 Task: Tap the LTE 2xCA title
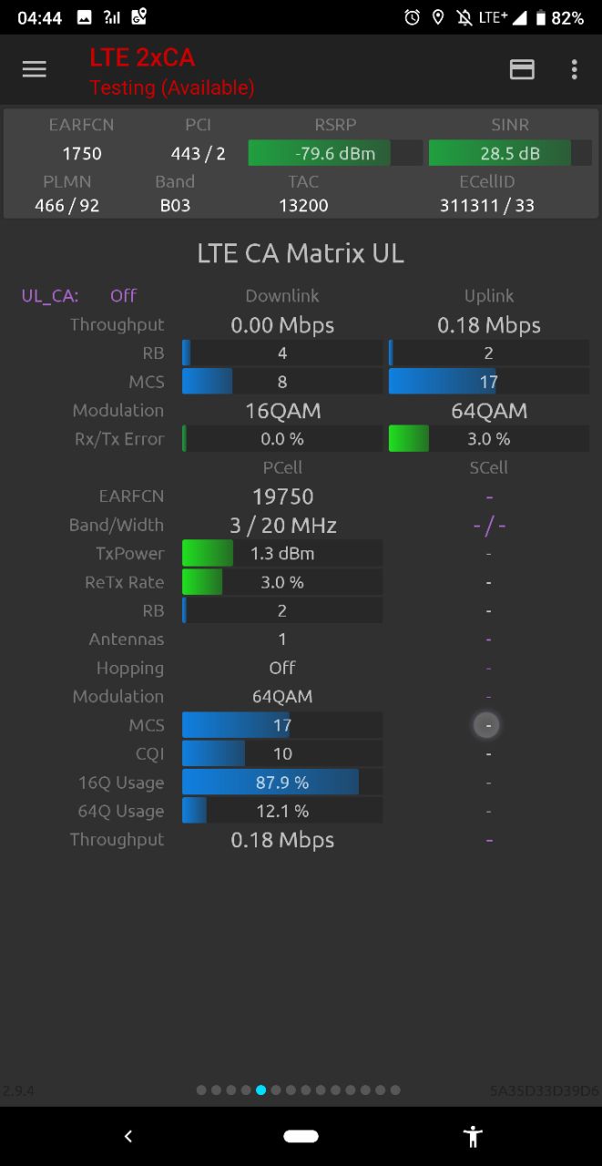[142, 57]
